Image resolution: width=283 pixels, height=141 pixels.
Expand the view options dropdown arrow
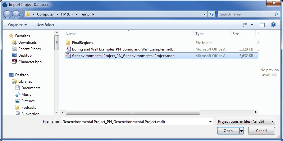(x=252, y=25)
